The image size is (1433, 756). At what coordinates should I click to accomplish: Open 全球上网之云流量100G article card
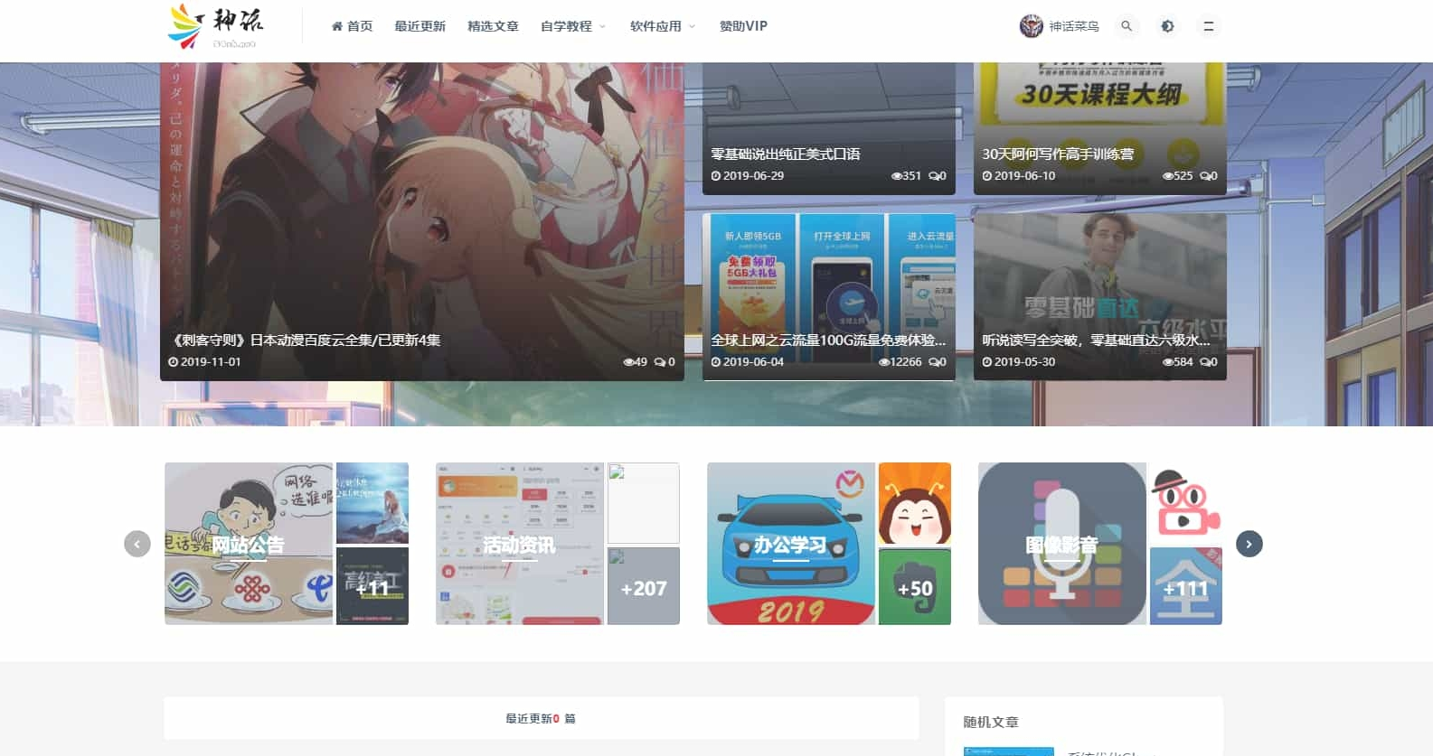[829, 296]
